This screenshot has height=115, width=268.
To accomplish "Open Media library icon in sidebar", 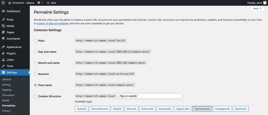I will tap(3, 26).
